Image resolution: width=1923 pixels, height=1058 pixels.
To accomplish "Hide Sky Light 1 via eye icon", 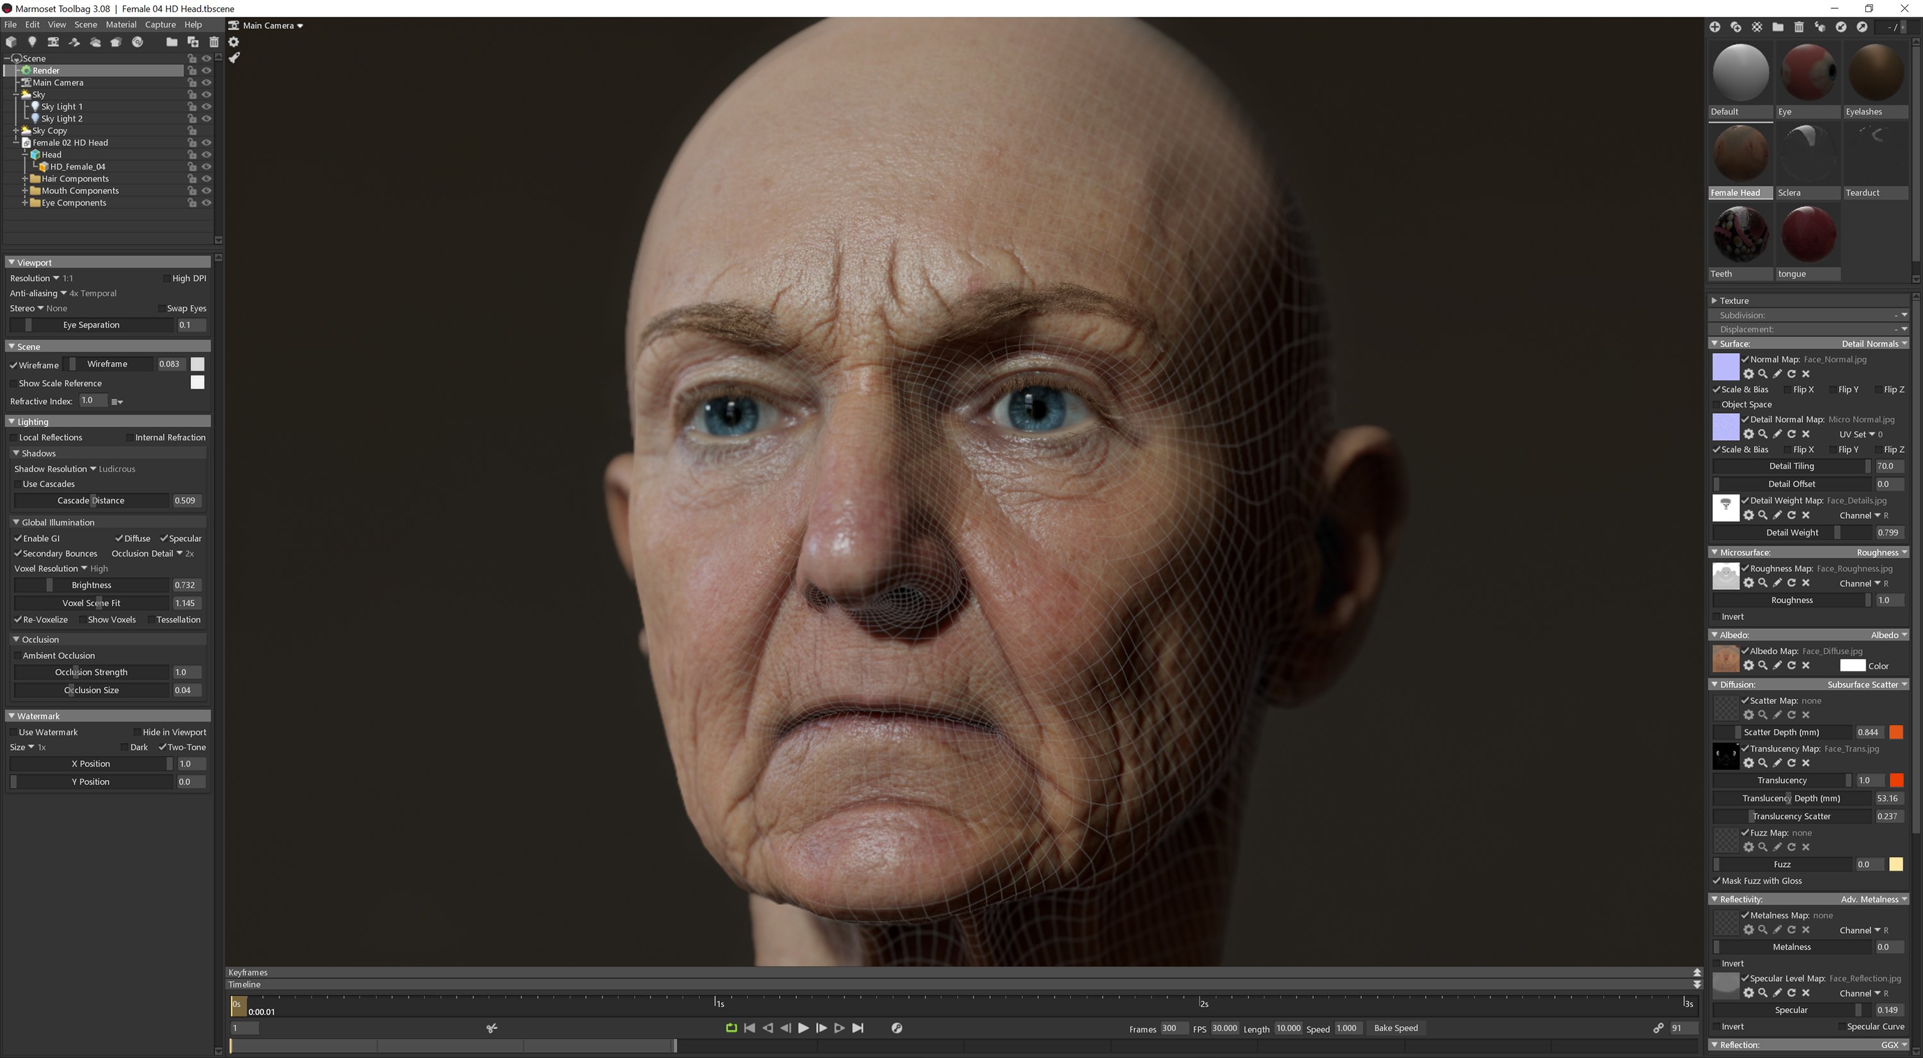I will [x=207, y=106].
